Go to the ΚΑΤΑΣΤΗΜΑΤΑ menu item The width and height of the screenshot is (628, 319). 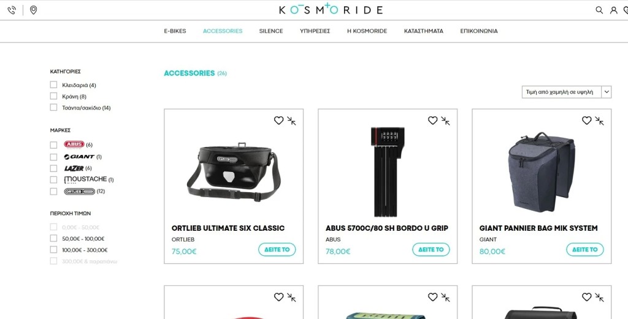click(424, 31)
